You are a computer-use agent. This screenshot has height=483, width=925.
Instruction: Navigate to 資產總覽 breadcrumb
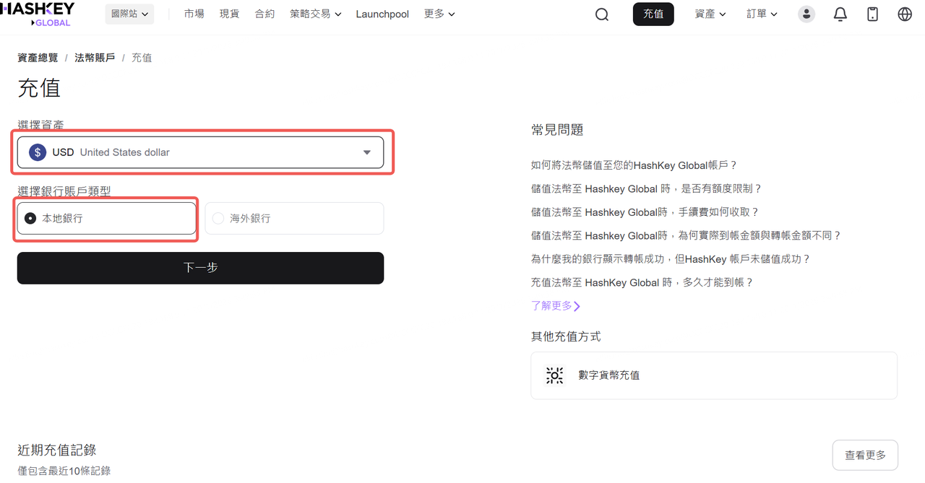coord(38,58)
